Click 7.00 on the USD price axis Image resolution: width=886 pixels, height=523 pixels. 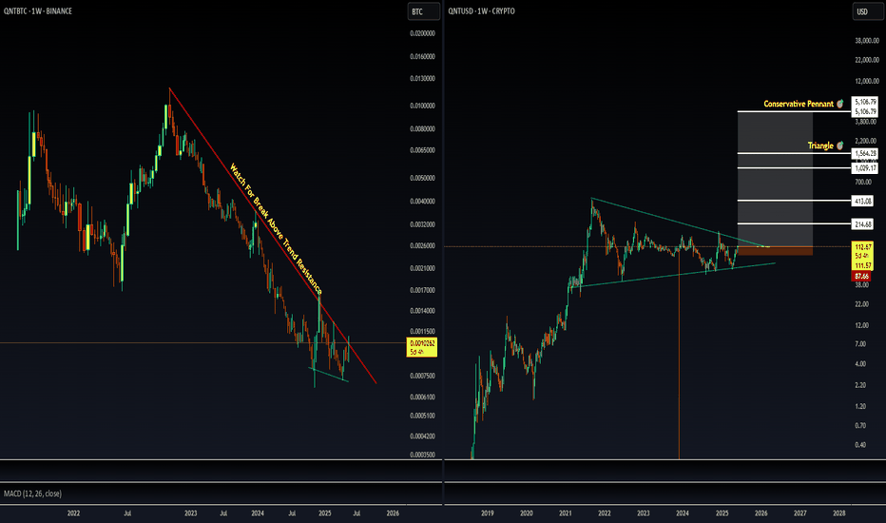pos(860,344)
